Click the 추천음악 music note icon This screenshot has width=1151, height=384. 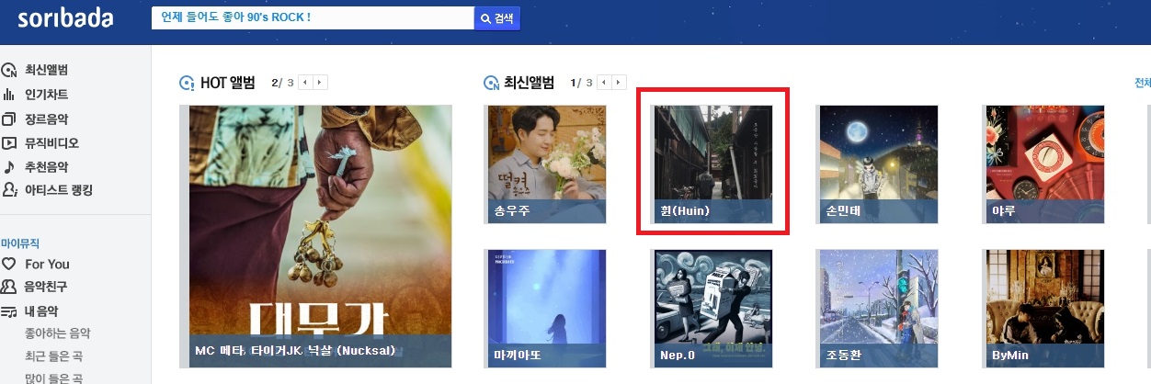coord(9,167)
